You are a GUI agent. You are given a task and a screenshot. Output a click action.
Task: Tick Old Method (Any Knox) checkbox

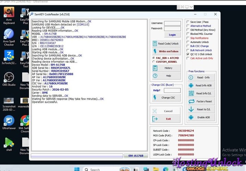click(188, 30)
